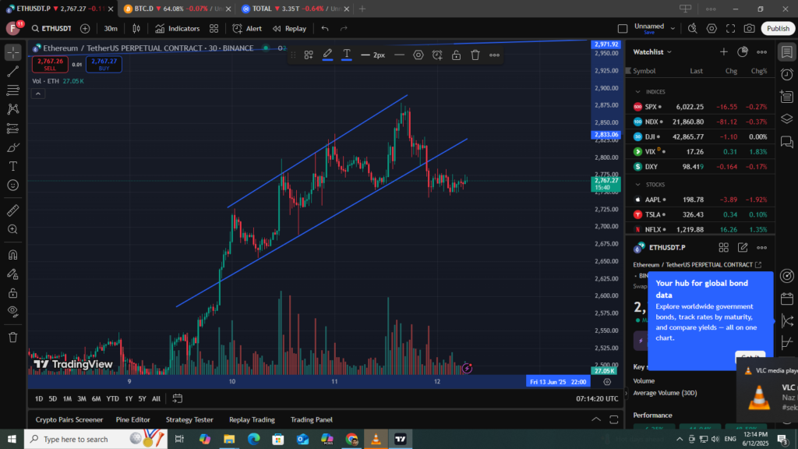Click the Alert button in toolbar
This screenshot has height=449, width=798.
pos(247,28)
